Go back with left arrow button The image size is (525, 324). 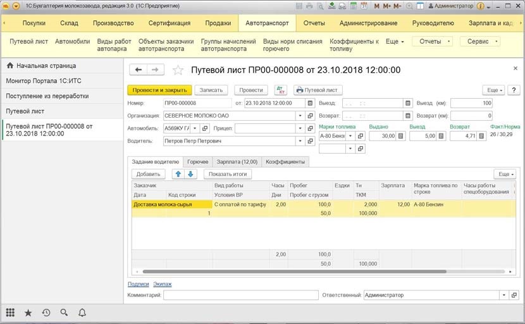point(139,70)
